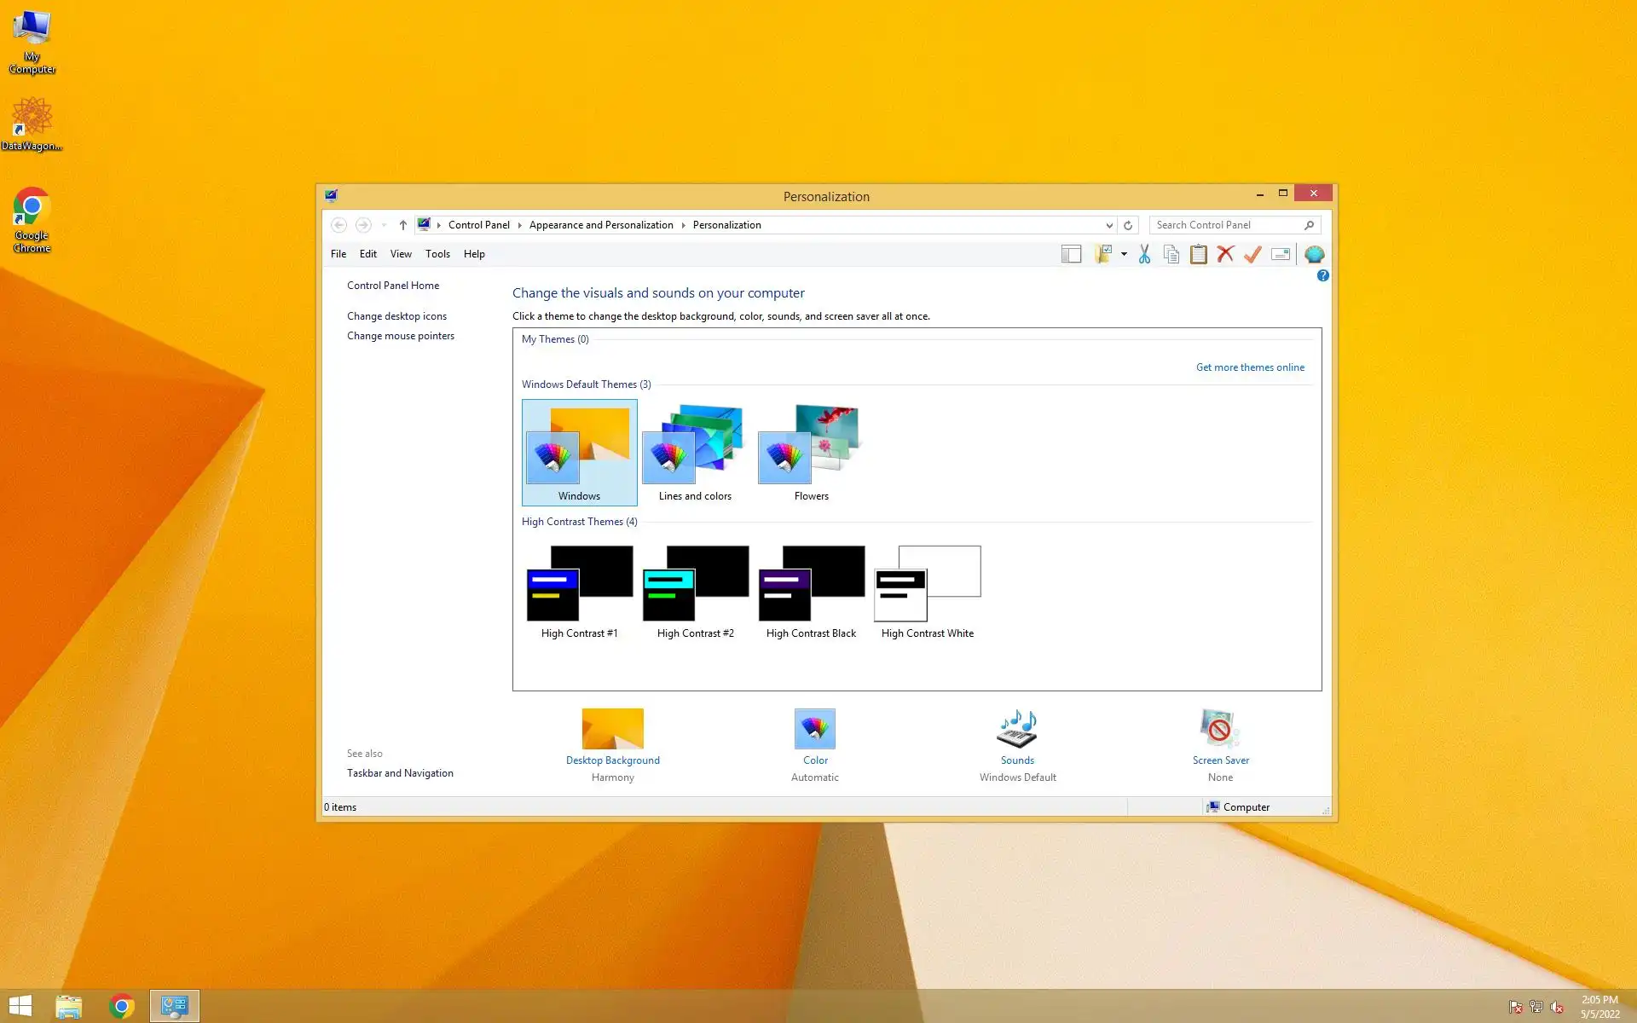Apply the Lines and colors theme

[694, 452]
